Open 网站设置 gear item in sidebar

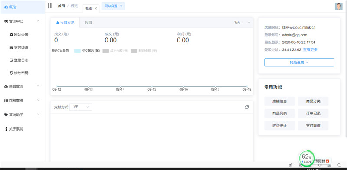click(19, 35)
